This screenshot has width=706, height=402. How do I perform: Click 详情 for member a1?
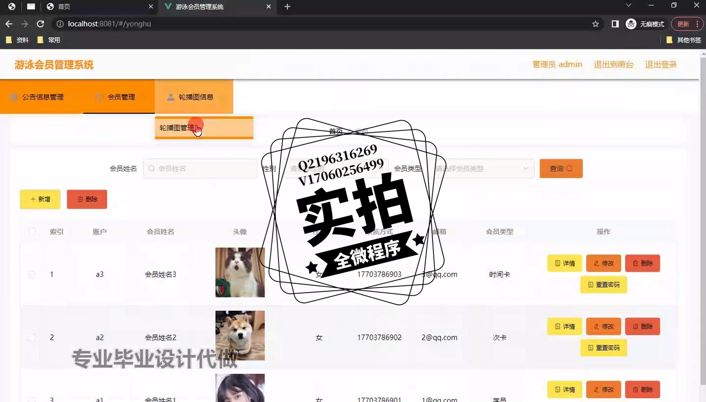564,390
